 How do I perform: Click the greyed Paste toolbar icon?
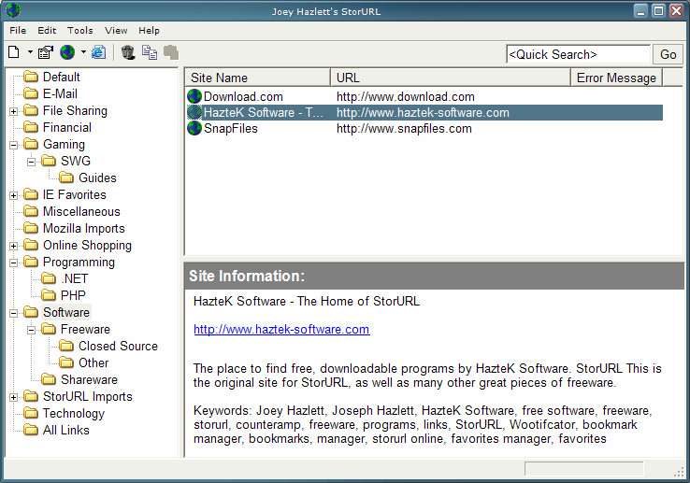click(x=171, y=52)
